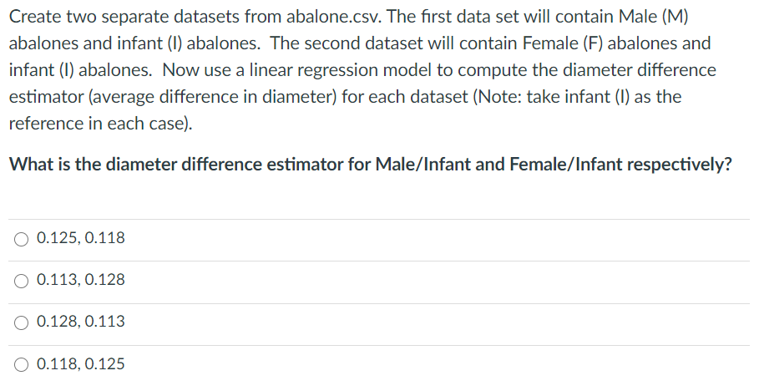This screenshot has height=391, width=764.
Task: Mark the 0.128, 0.113 radio circle
Action: point(21,323)
